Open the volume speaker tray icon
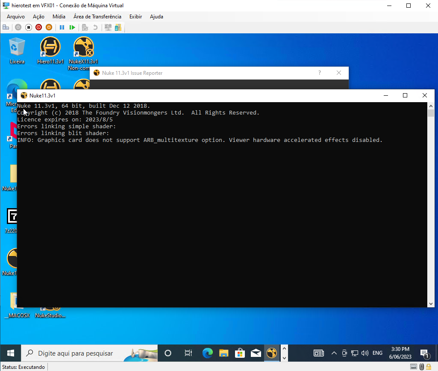 pyautogui.click(x=365, y=353)
